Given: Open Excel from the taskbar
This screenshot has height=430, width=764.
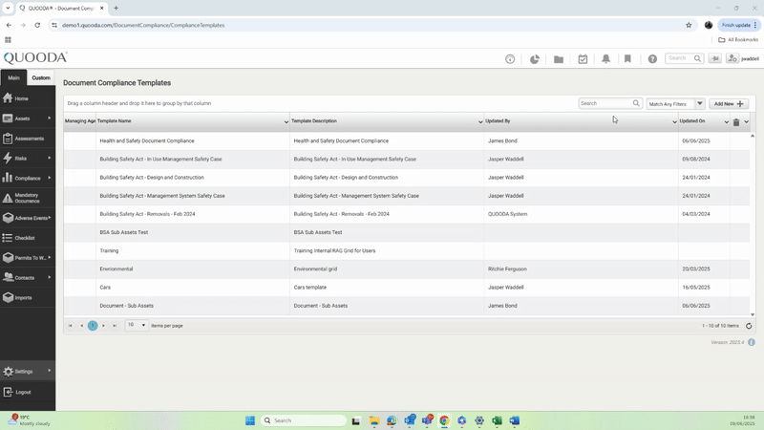Looking at the screenshot, I should tap(497, 420).
